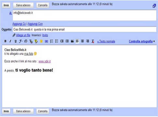Viewport: 158px width, 117px height.
Task: Insert a hyperlink with the link icon
Action: tap(46, 41)
